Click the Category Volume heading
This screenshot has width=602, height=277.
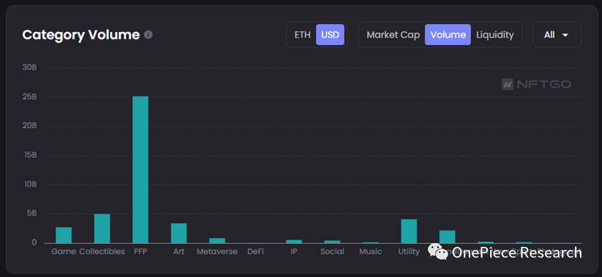[80, 35]
